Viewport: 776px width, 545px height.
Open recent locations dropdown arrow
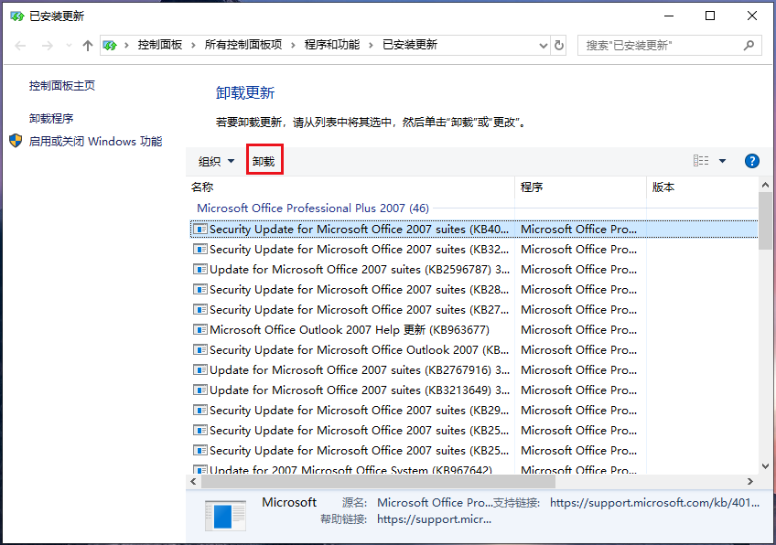point(69,46)
